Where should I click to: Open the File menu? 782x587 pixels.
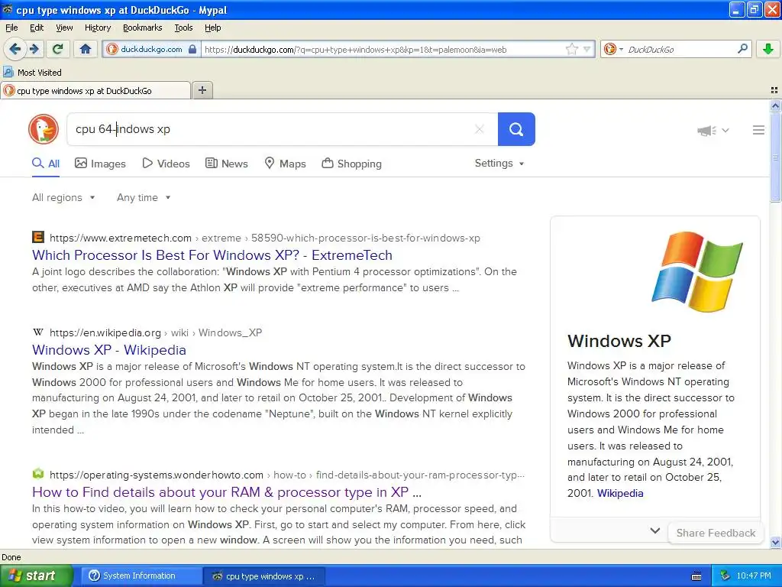pos(11,28)
